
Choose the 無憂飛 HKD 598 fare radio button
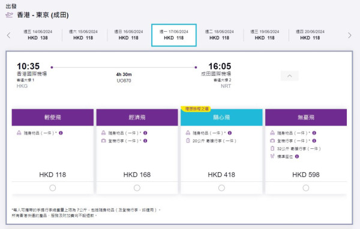click(x=306, y=188)
